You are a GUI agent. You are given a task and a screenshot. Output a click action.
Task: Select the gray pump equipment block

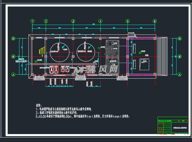coord(112,57)
